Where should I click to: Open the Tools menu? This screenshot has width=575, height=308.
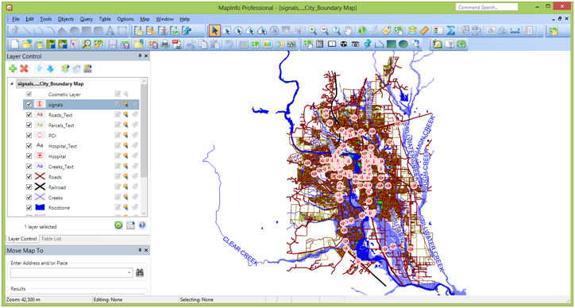(46, 19)
